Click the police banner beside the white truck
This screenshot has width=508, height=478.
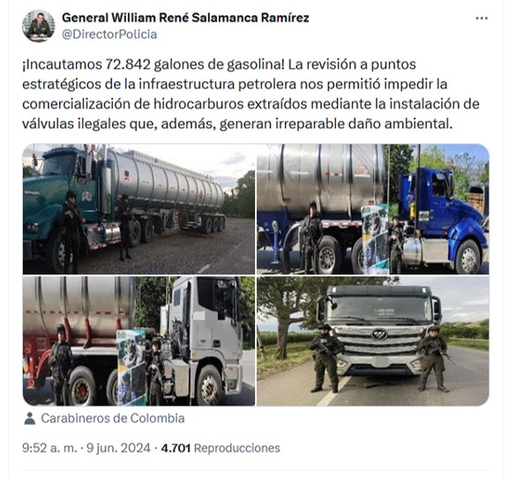click(x=131, y=368)
